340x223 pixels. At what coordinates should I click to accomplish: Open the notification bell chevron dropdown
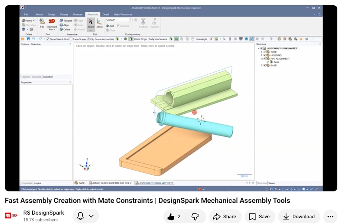(x=91, y=216)
